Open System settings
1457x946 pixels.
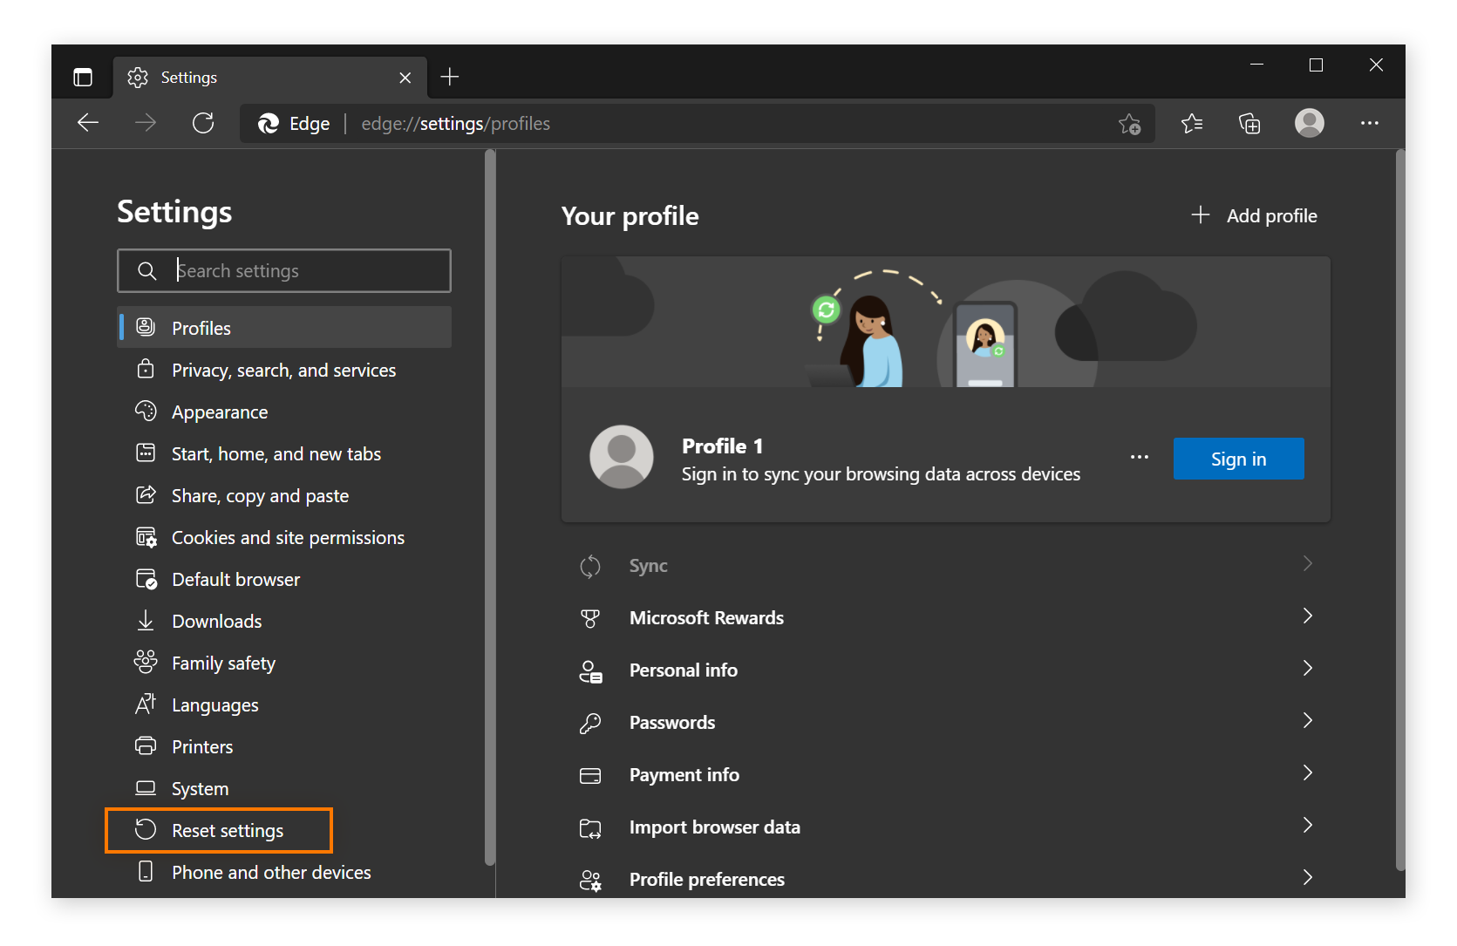coord(284,788)
